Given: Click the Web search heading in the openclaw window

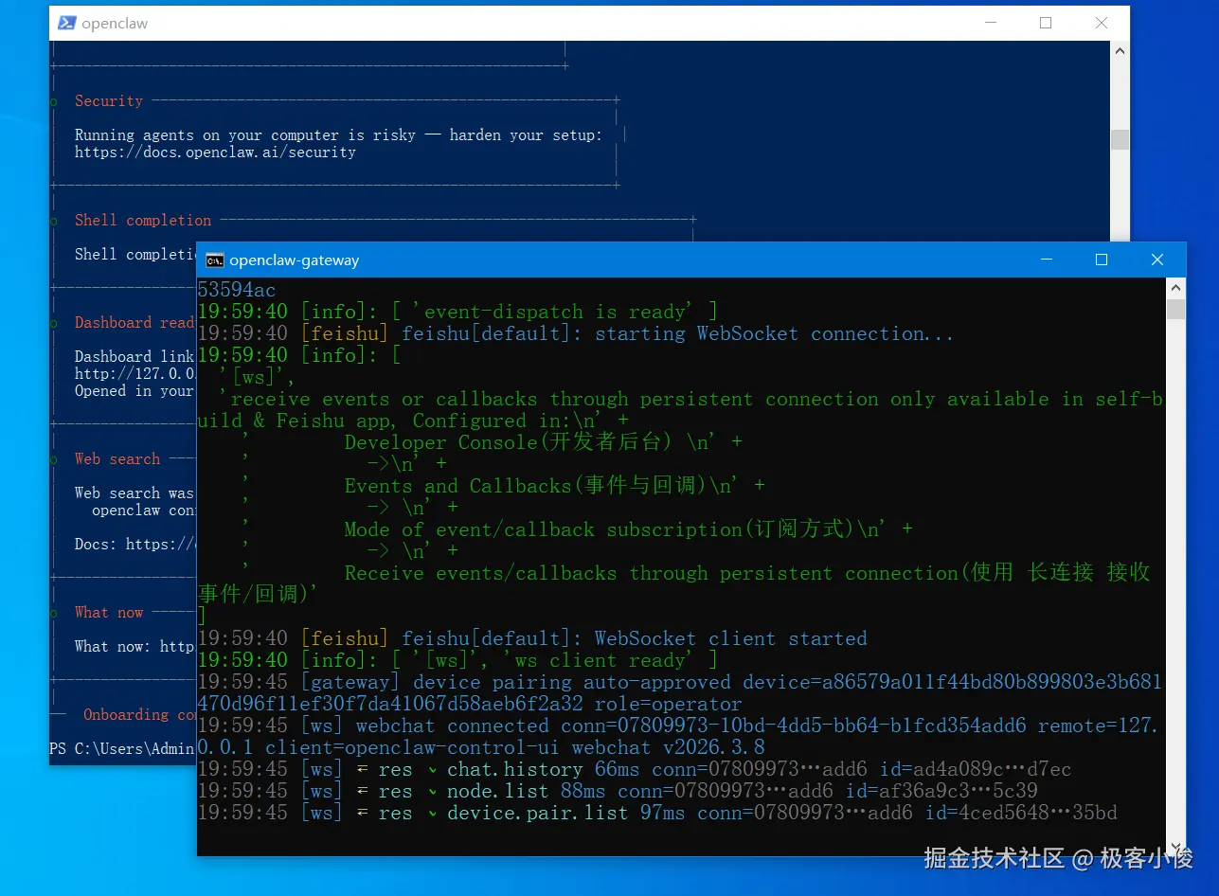Looking at the screenshot, I should pyautogui.click(x=117, y=459).
